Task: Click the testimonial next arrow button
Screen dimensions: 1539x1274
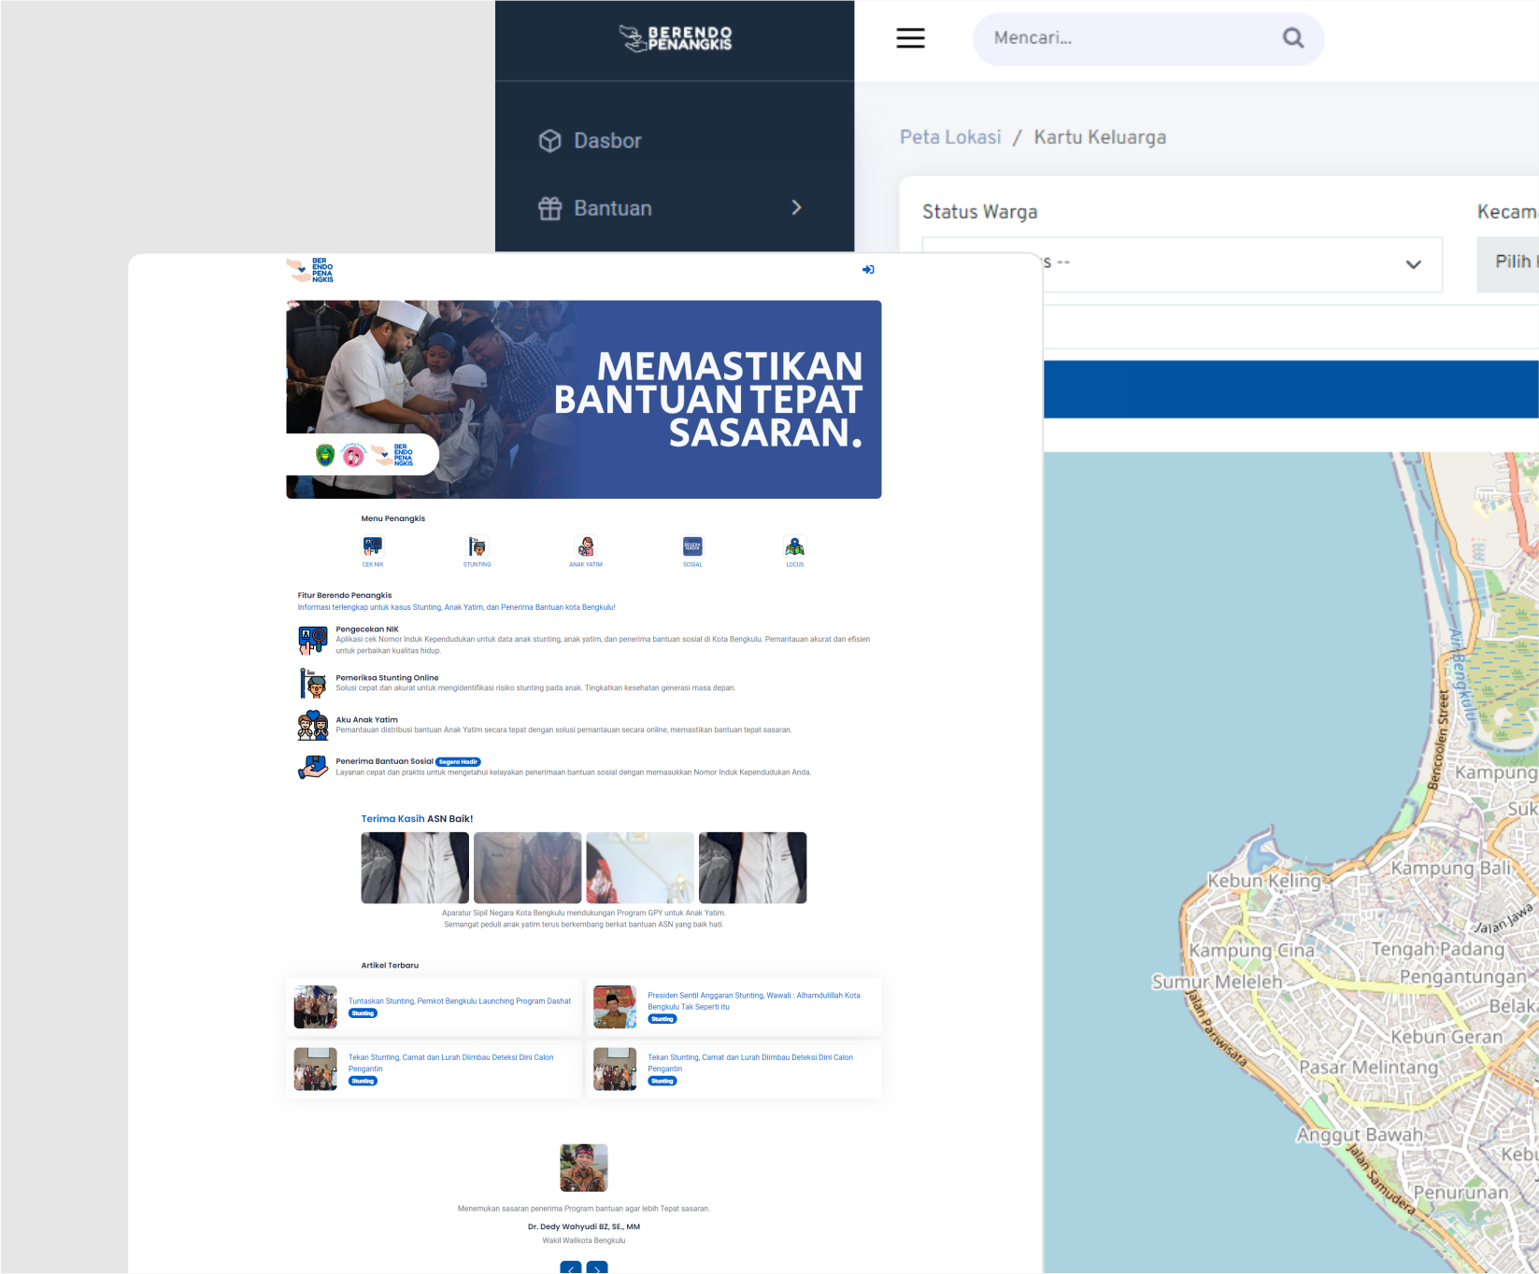Action: click(x=597, y=1267)
